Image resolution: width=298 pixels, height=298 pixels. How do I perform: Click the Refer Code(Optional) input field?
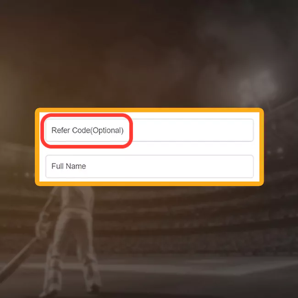149,130
